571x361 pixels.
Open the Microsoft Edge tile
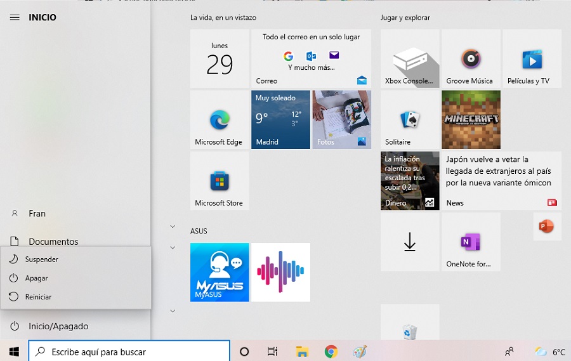point(219,120)
